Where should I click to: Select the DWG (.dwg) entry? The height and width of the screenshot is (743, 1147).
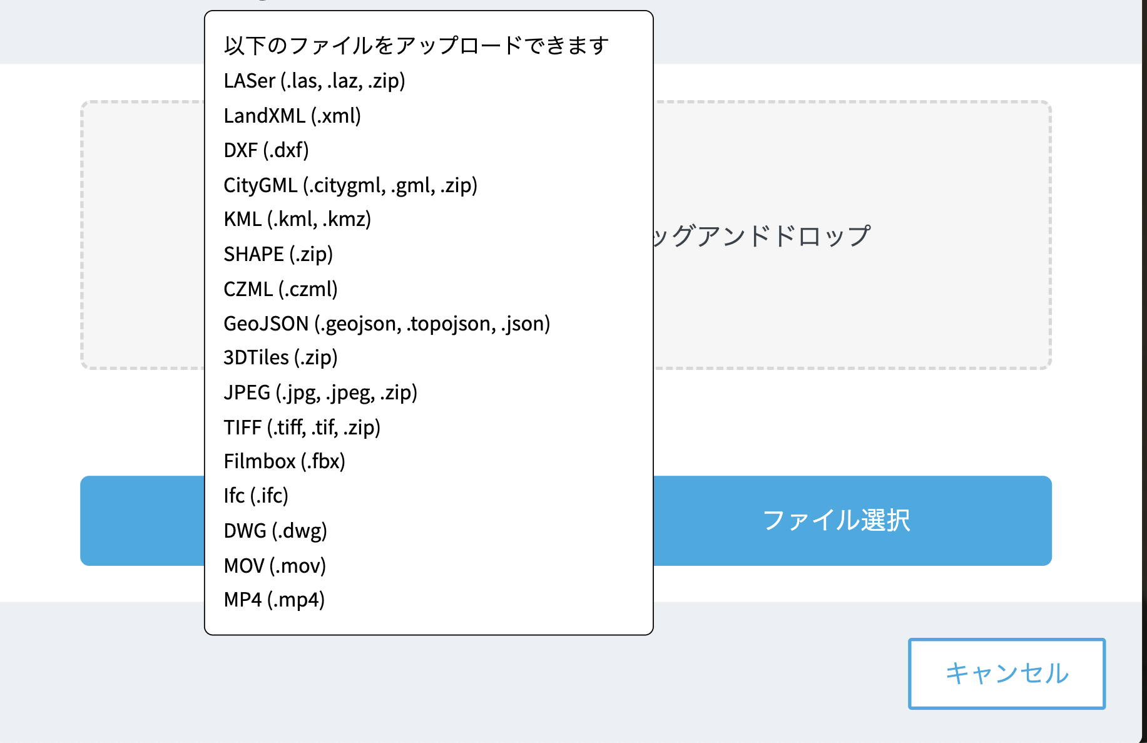[x=275, y=531]
